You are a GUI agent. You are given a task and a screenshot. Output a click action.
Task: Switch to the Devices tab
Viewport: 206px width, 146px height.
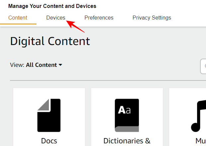pyautogui.click(x=56, y=18)
